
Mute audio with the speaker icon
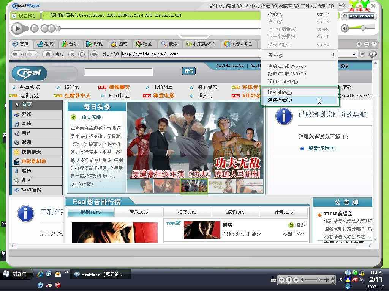pyautogui.click(x=345, y=28)
